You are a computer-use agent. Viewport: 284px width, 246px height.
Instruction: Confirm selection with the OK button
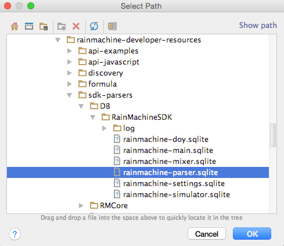(252, 234)
